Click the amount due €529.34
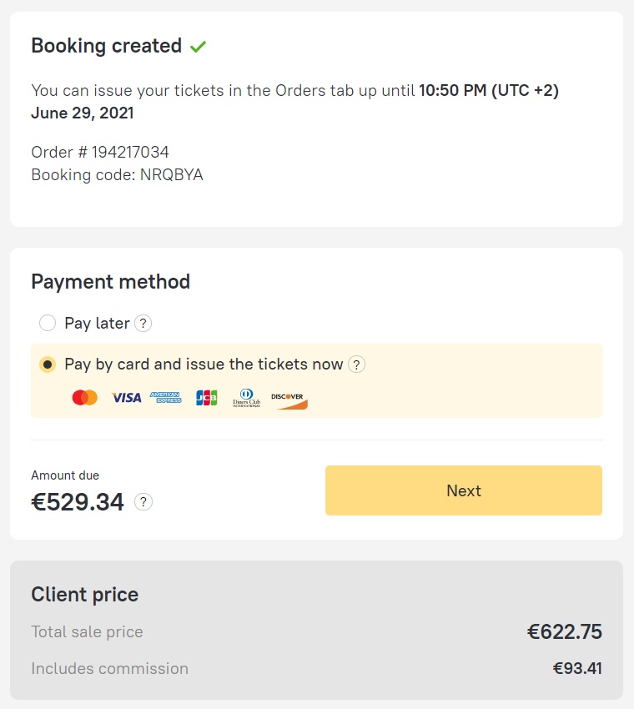634x709 pixels. [x=77, y=502]
